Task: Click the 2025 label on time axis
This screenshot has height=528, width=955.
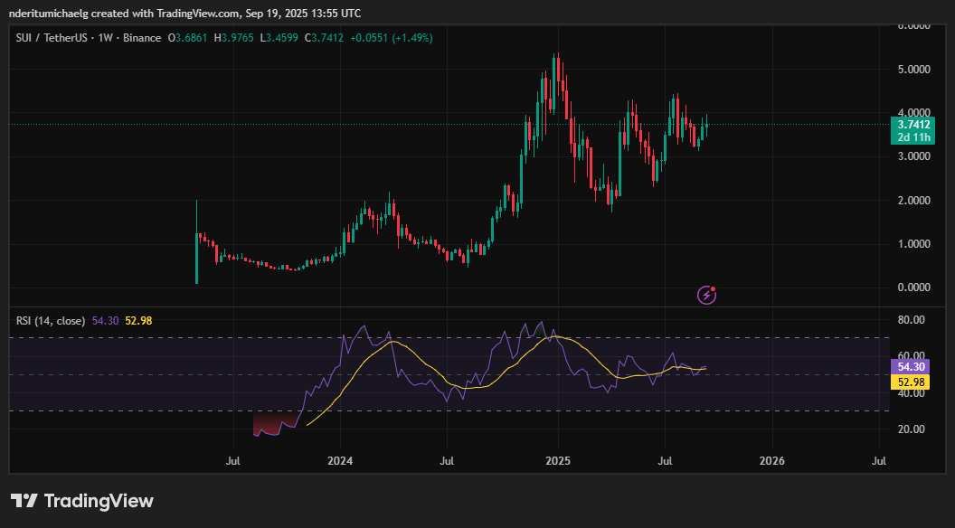Action: (x=558, y=461)
